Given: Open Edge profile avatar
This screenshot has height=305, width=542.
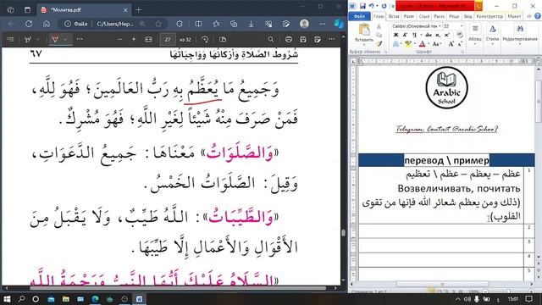Looking at the screenshot, I should point(304,24).
